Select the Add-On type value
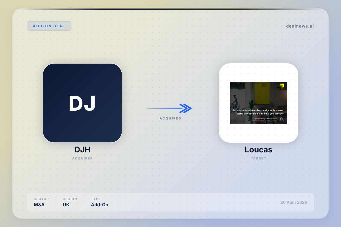341x227 pixels. (99, 205)
